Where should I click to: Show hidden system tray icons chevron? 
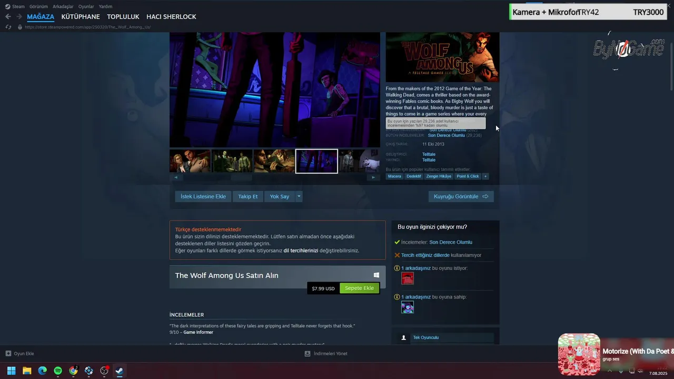[610, 371]
